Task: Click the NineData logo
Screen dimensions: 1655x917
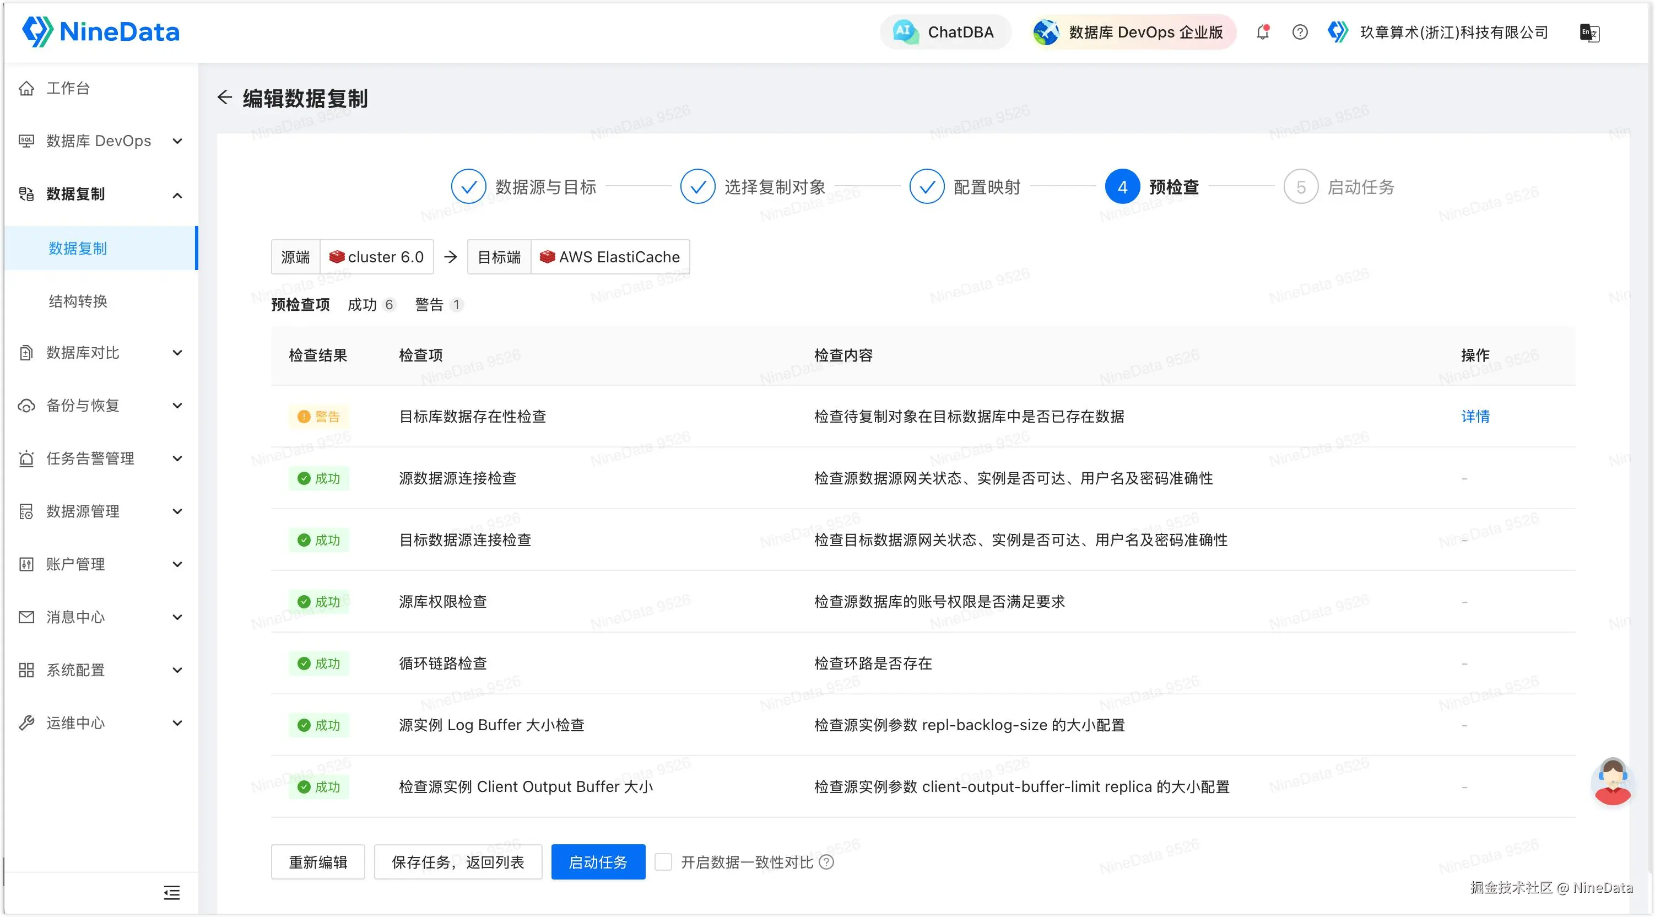Action: pos(101,31)
